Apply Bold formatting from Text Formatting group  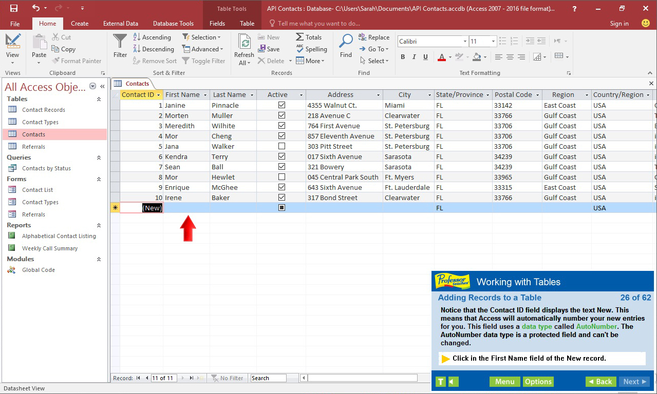(x=403, y=57)
